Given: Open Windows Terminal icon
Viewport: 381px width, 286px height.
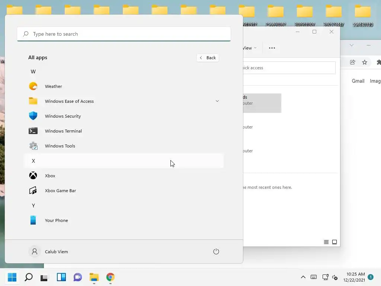Looking at the screenshot, I should [x=33, y=131].
